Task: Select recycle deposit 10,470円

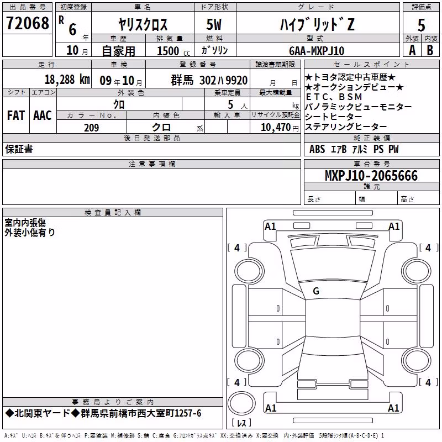Action: (280, 128)
